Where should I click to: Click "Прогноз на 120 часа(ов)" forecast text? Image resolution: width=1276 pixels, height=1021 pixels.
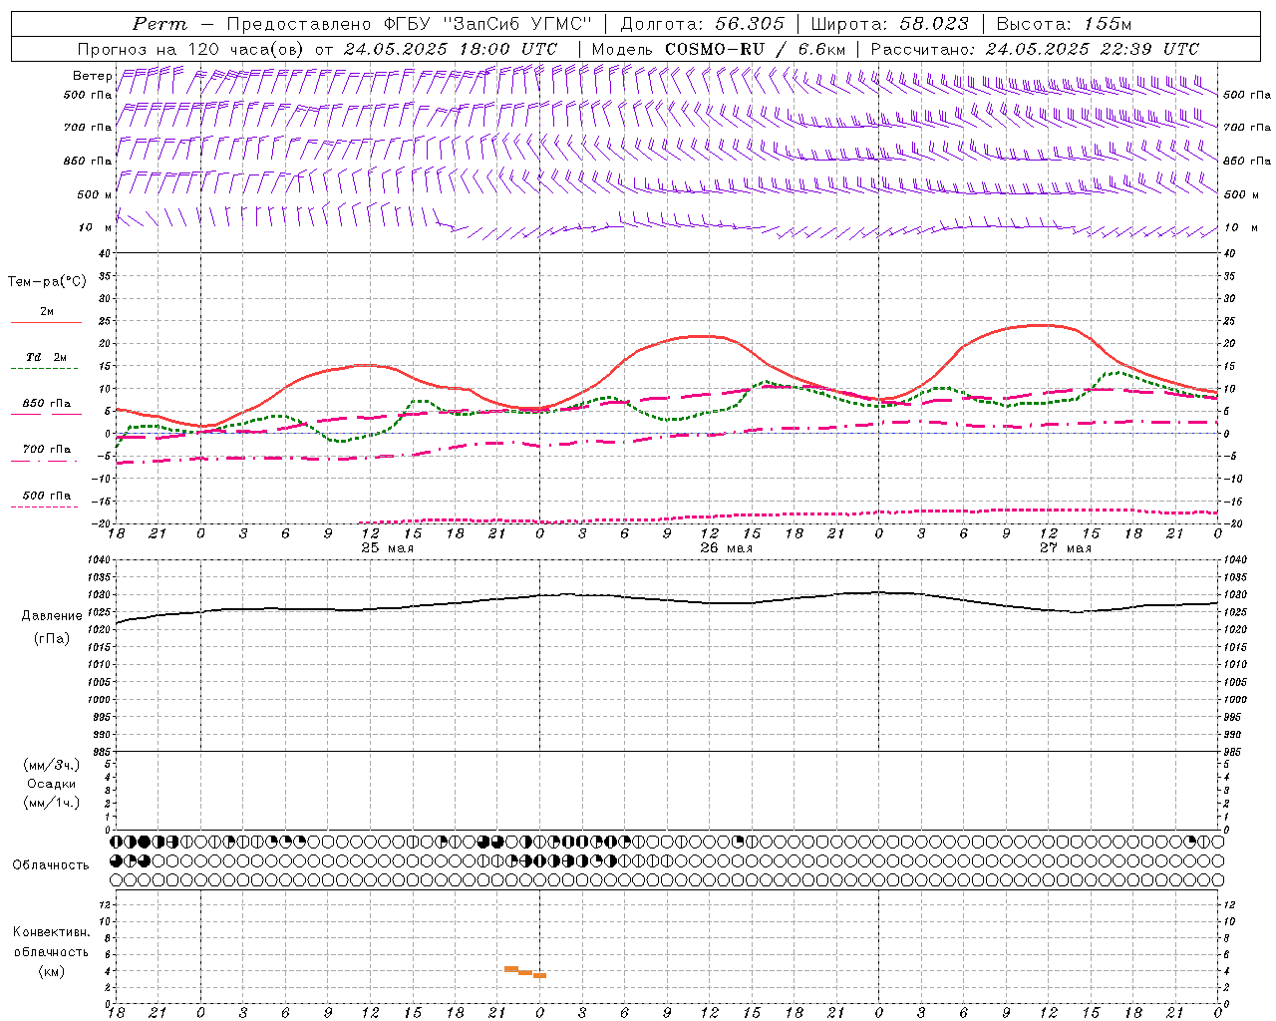click(x=192, y=49)
